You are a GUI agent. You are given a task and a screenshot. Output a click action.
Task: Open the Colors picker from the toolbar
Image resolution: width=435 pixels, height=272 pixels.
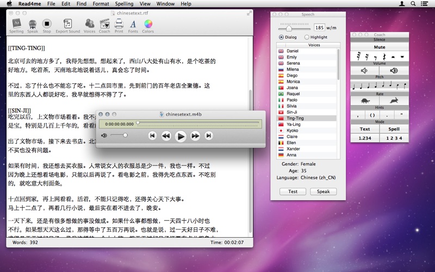[148, 26]
